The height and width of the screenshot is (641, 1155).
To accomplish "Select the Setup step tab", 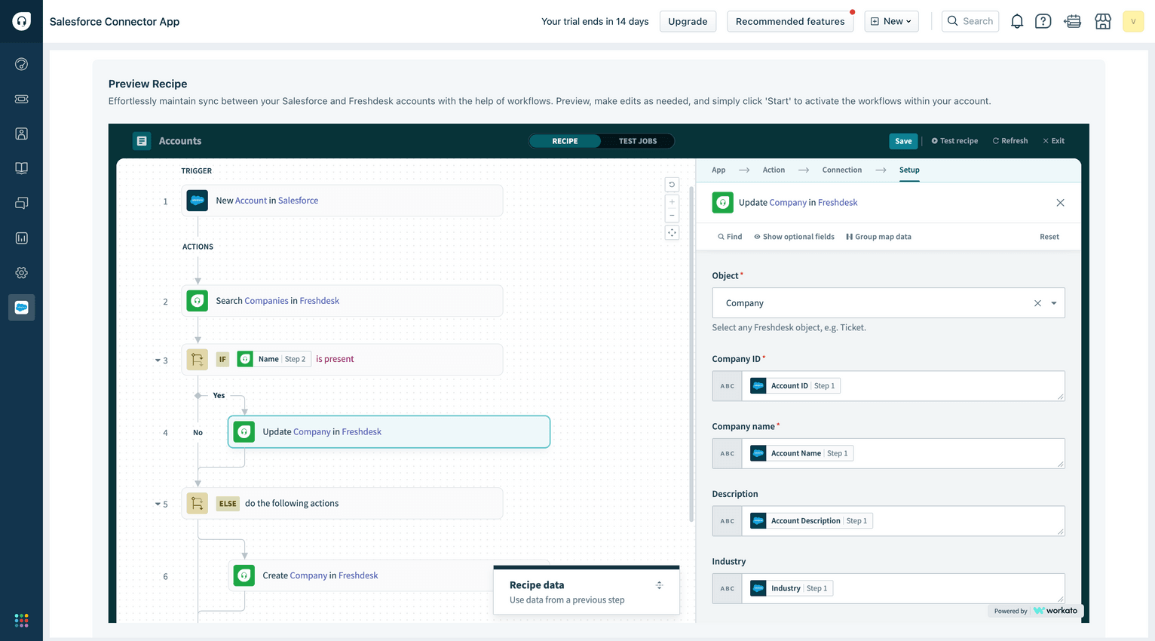I will [909, 170].
